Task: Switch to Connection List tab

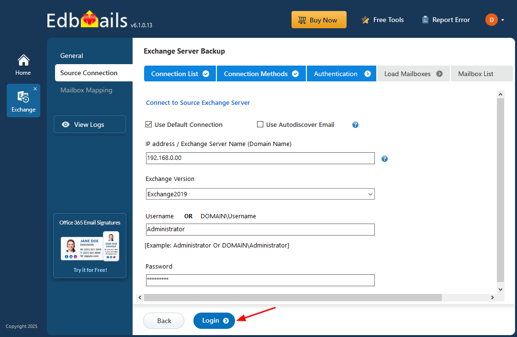Action: tap(180, 74)
